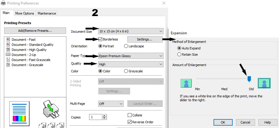The height and width of the screenshot is (128, 279).
Task: Click the Document - Grayscale preset icon
Action: [x=8, y=65]
